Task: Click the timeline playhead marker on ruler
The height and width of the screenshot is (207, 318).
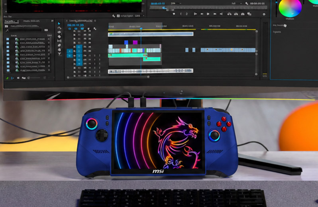Action: pos(141,28)
